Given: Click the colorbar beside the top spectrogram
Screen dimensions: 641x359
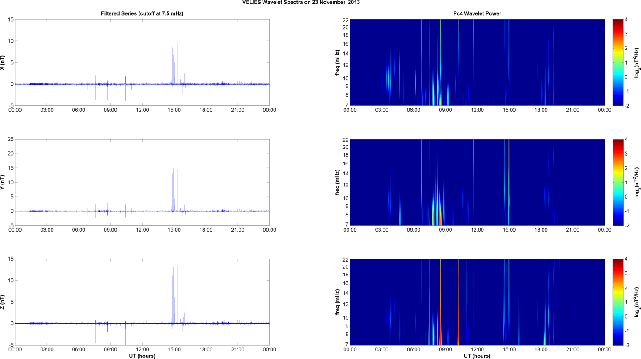Looking at the screenshot, I should (x=618, y=62).
